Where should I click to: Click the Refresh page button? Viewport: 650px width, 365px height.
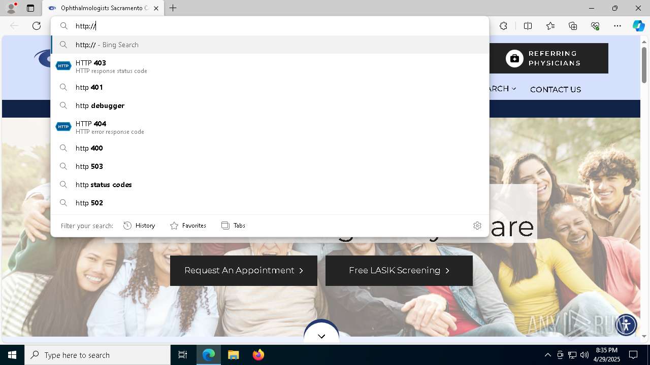[37, 26]
